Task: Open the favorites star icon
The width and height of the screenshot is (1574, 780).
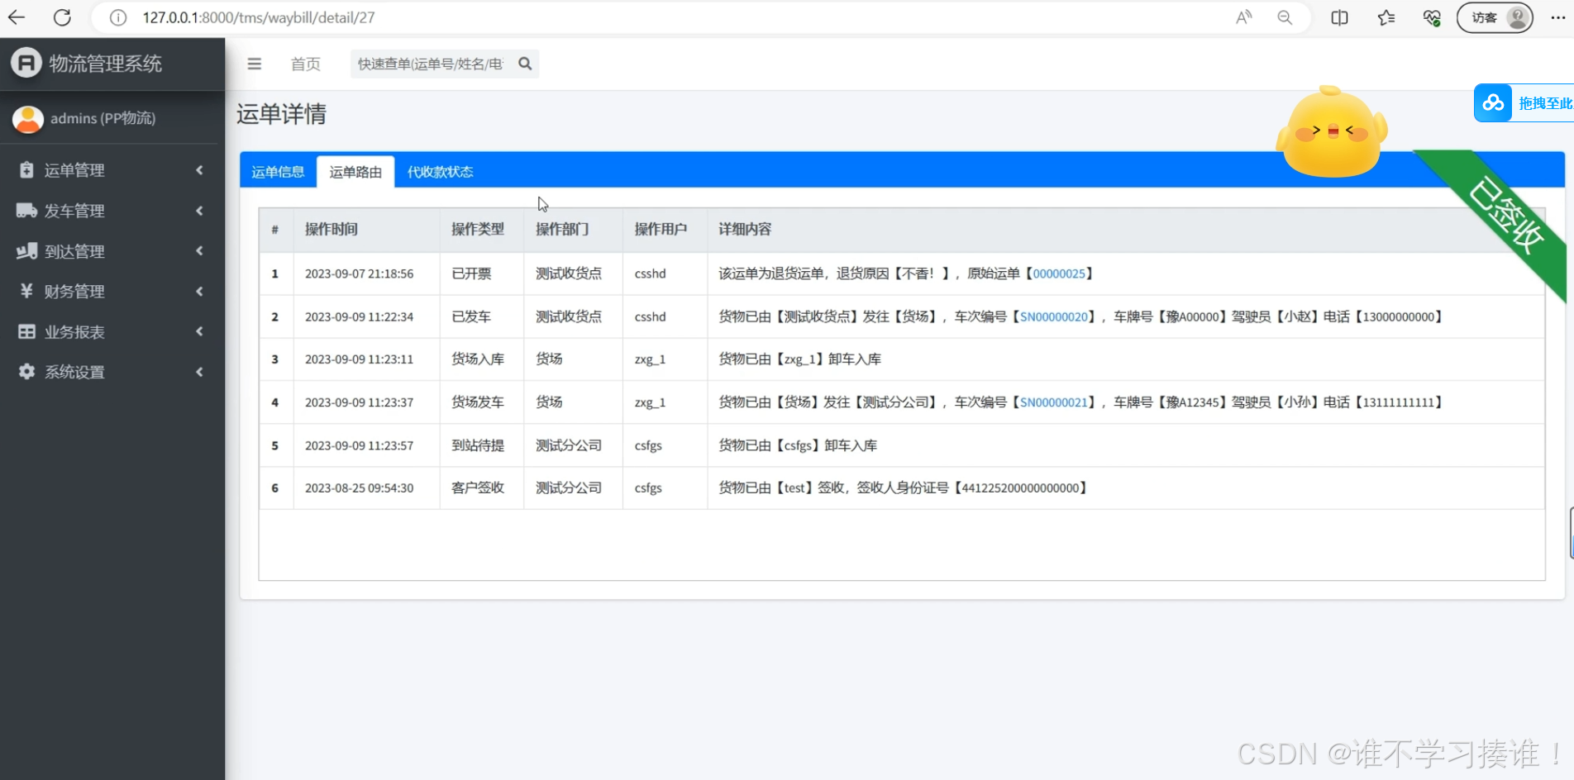Action: click(x=1386, y=17)
